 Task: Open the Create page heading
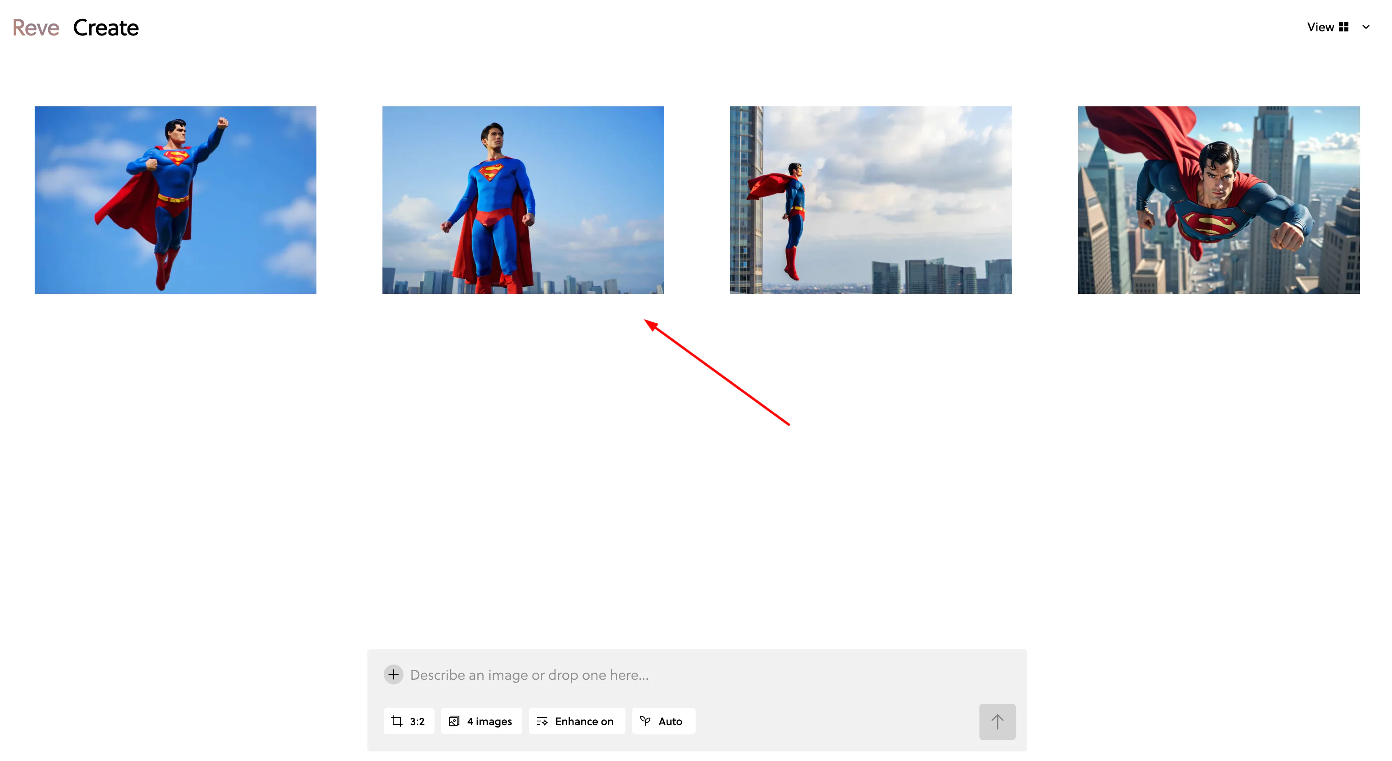[106, 28]
